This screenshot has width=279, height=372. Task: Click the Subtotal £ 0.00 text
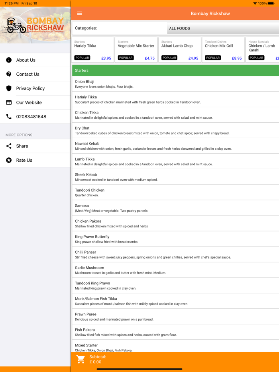click(98, 359)
